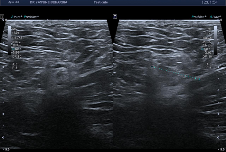Toggle ApliPure+ label on the left image
Viewport: 226px width, 152px height.
tap(17, 16)
